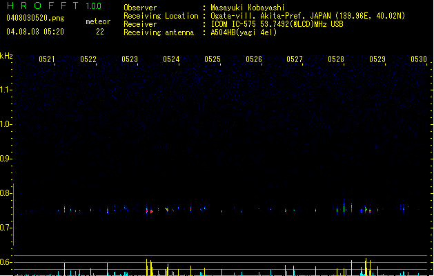Click the meteor label
The width and height of the screenshot is (434, 276).
[x=98, y=21]
